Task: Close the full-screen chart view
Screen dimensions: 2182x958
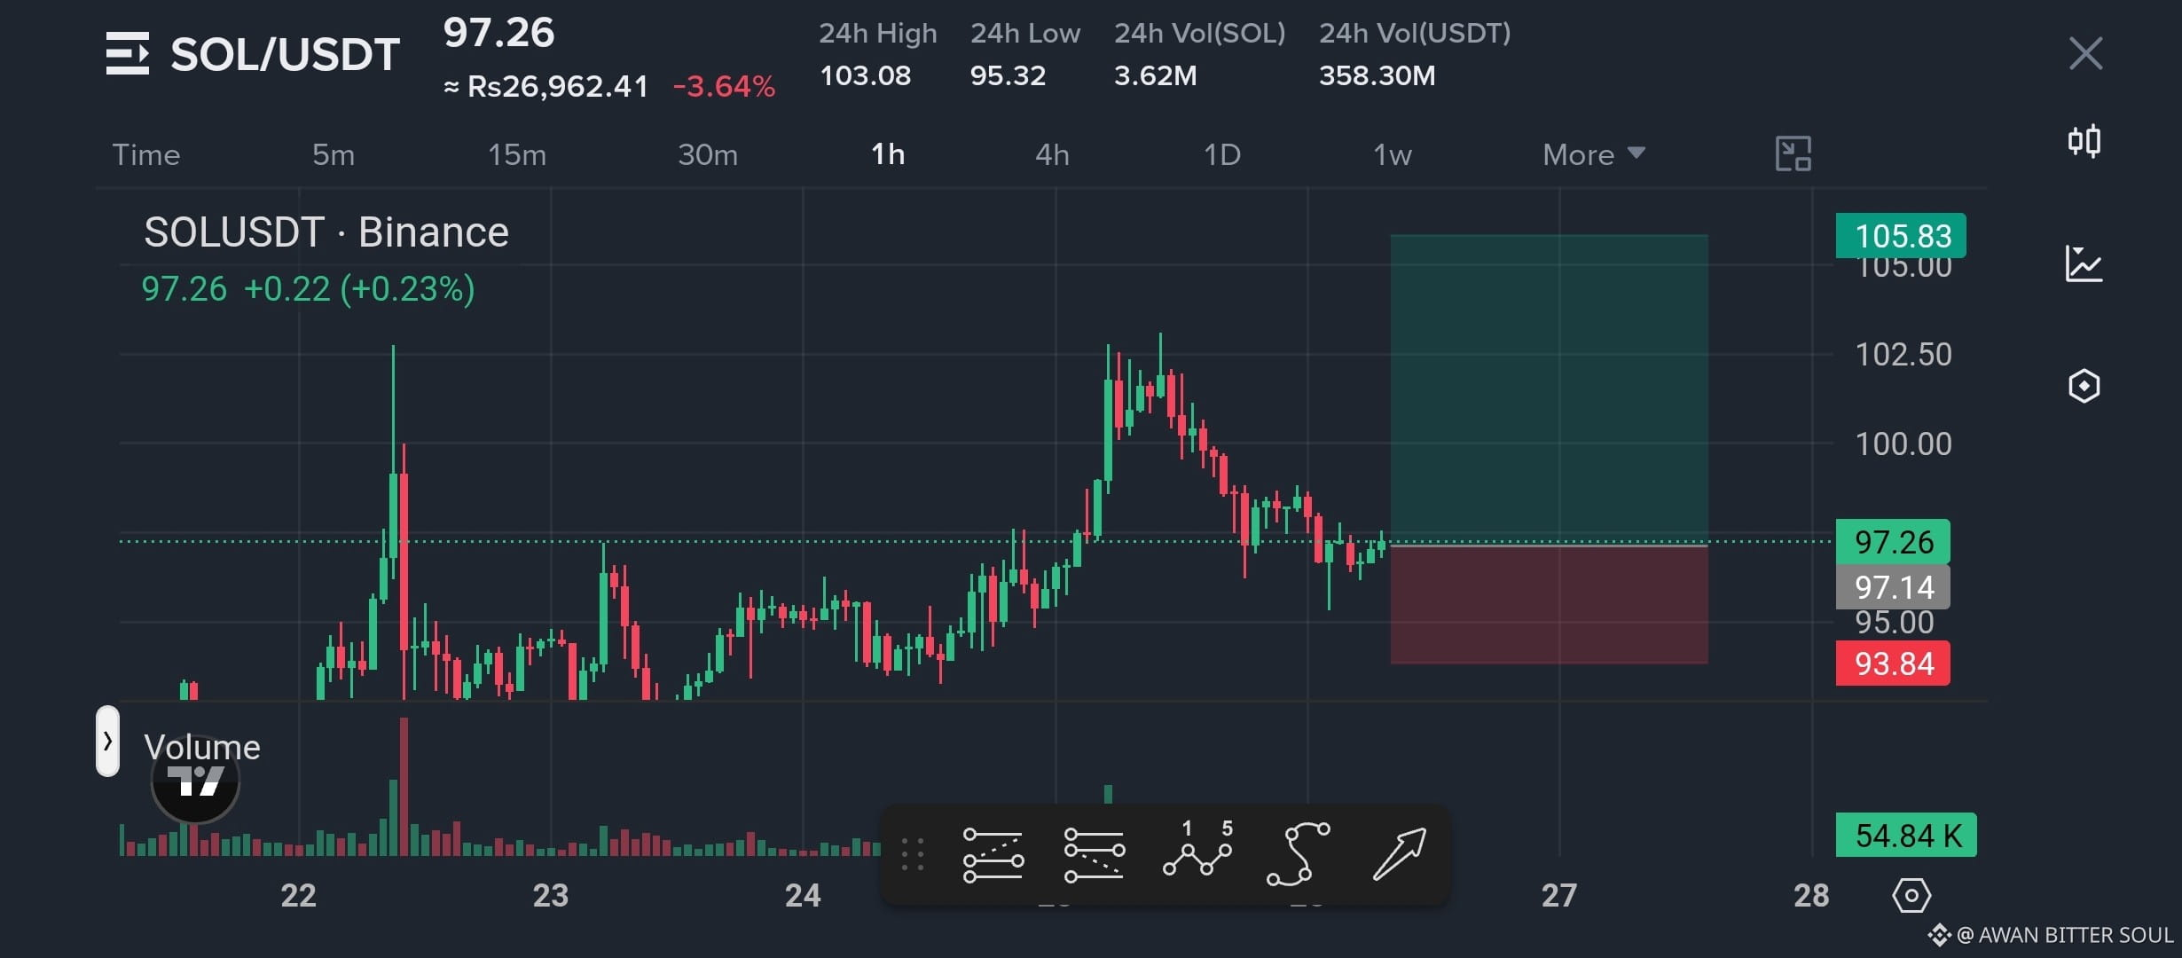Action: 2085,53
